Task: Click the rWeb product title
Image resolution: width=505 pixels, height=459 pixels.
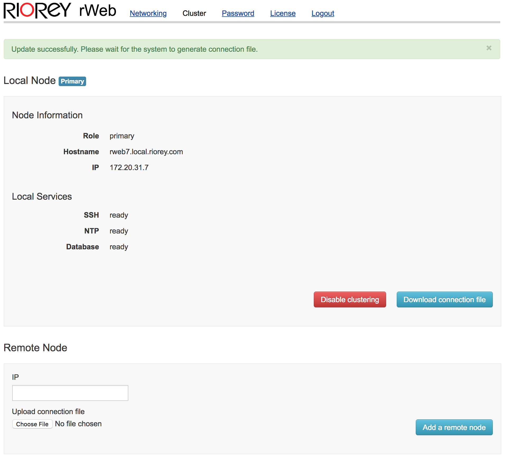Action: (98, 11)
